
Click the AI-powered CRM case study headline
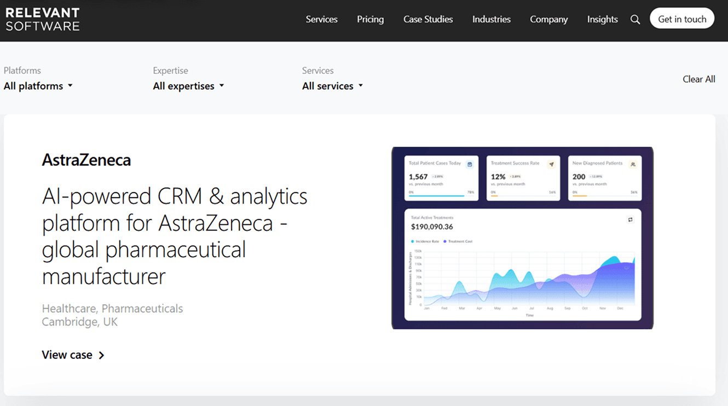tap(175, 236)
